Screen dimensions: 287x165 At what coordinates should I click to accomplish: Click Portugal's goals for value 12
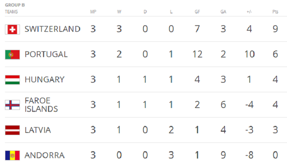tap(197, 54)
